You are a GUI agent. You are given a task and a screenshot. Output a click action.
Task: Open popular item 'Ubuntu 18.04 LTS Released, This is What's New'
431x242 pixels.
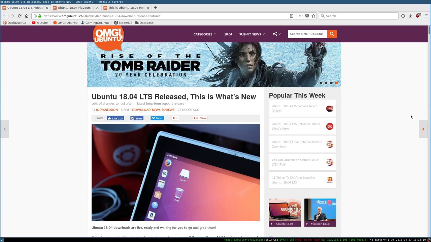pyautogui.click(x=302, y=126)
